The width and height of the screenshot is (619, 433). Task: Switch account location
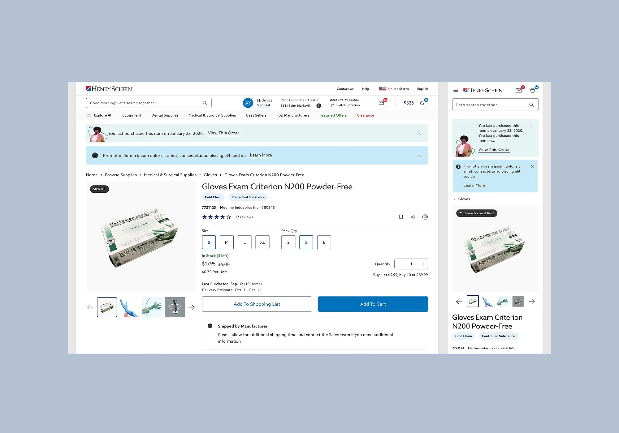click(345, 105)
